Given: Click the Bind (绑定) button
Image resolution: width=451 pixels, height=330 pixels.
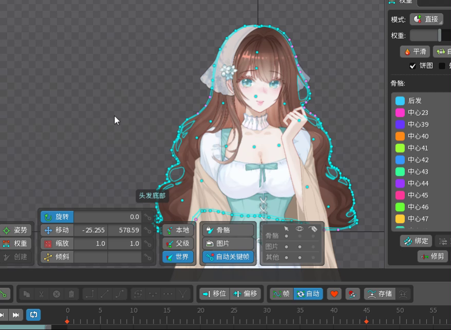Looking at the screenshot, I should [x=416, y=241].
